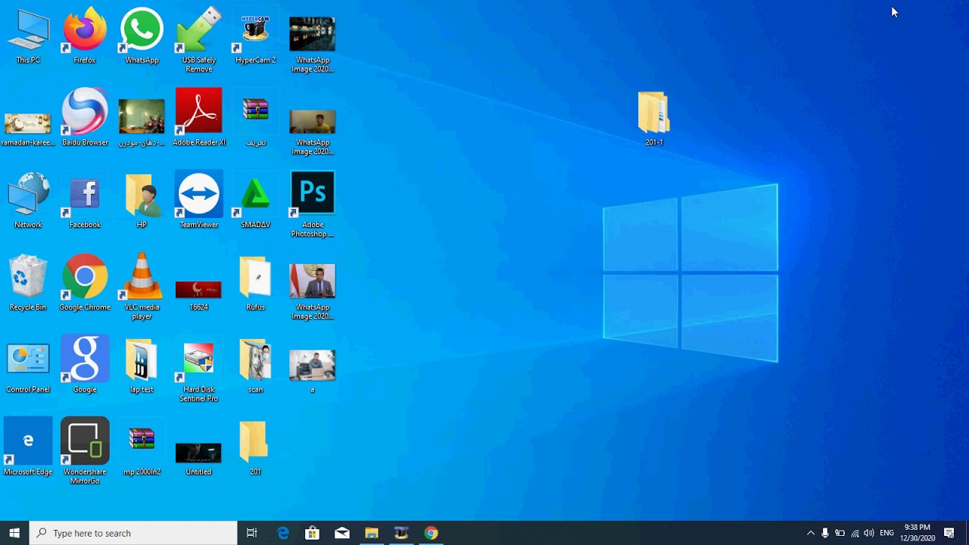
Task: Select the lap test folder
Action: [x=142, y=365]
